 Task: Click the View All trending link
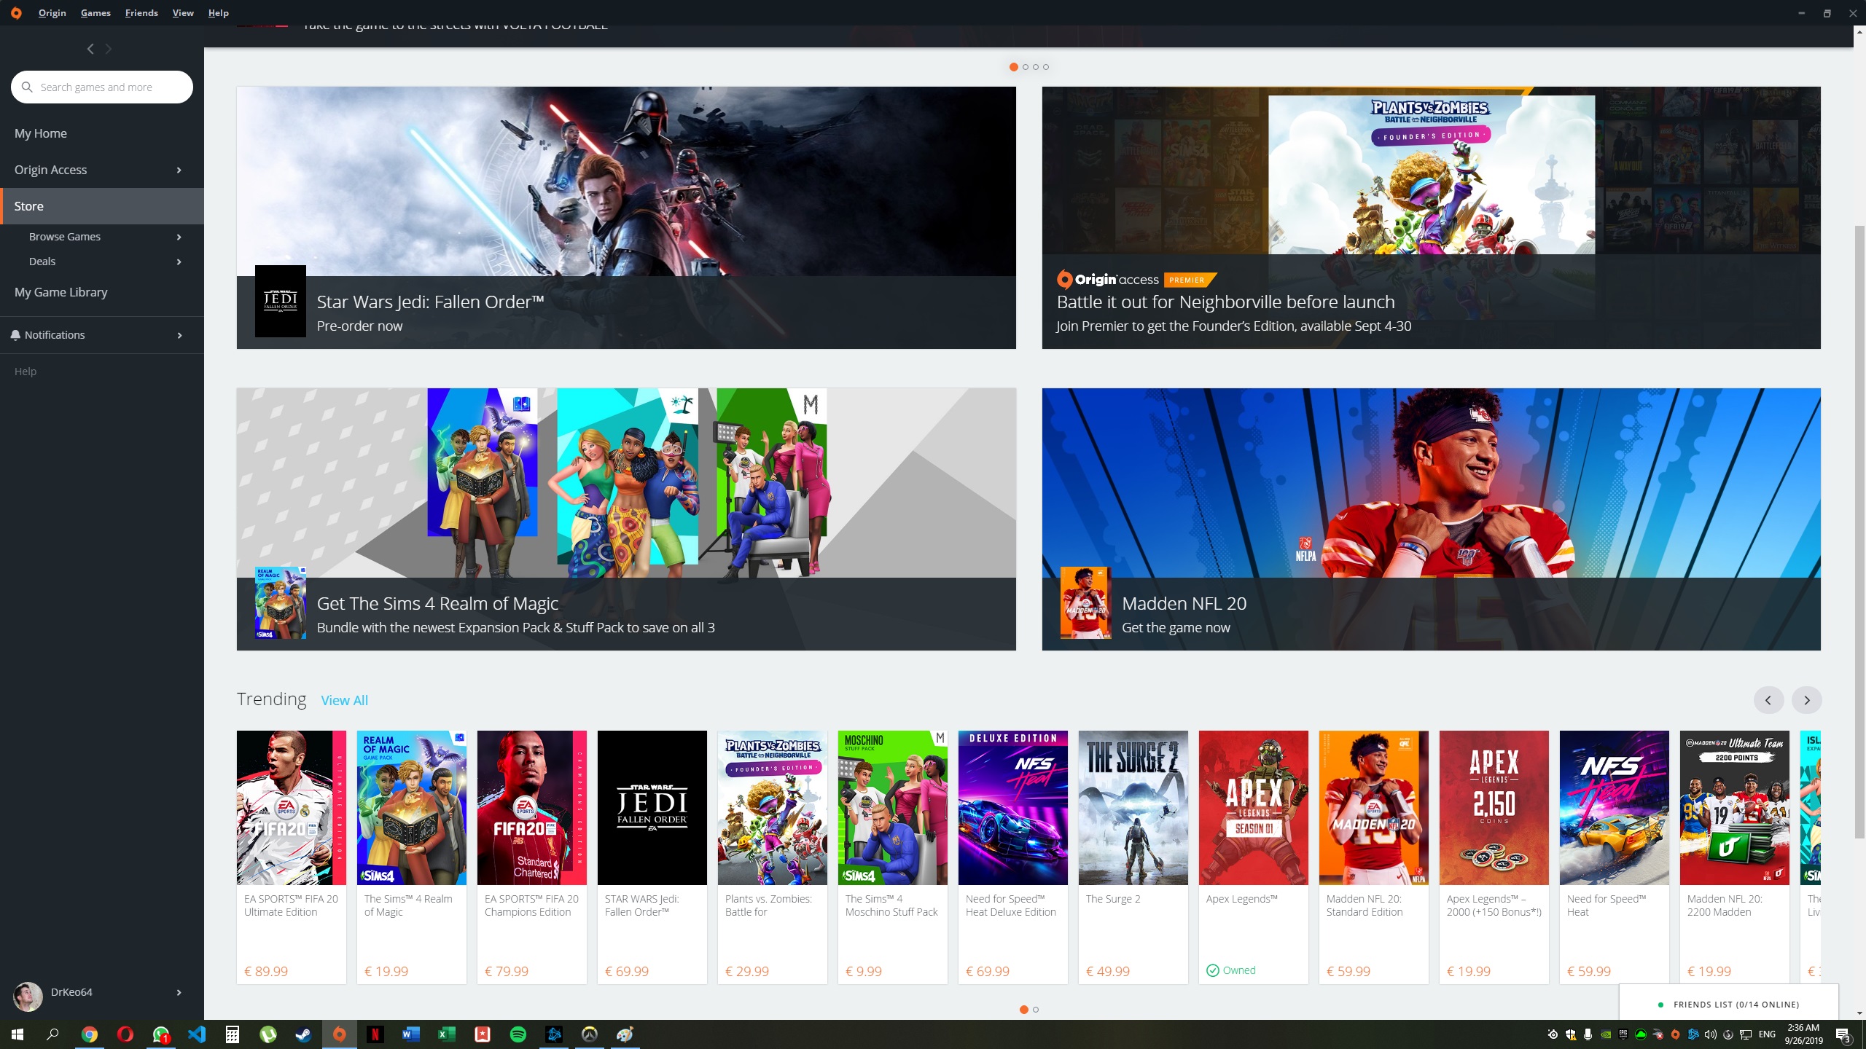click(x=344, y=700)
